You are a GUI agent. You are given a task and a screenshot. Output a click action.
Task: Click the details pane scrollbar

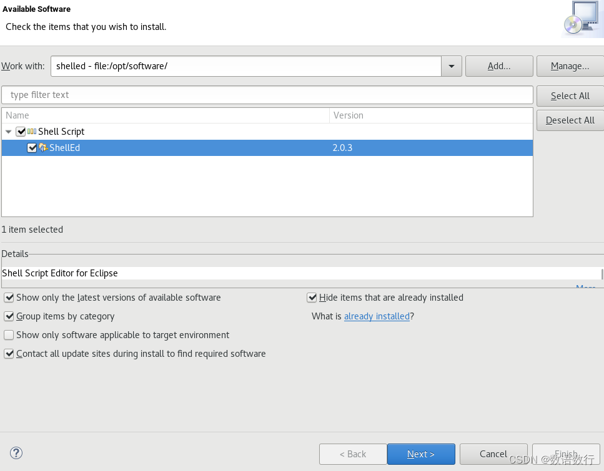point(602,274)
